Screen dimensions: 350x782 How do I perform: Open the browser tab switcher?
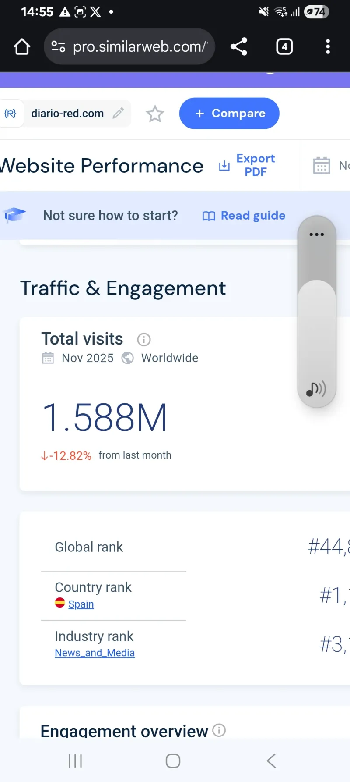pos(284,46)
